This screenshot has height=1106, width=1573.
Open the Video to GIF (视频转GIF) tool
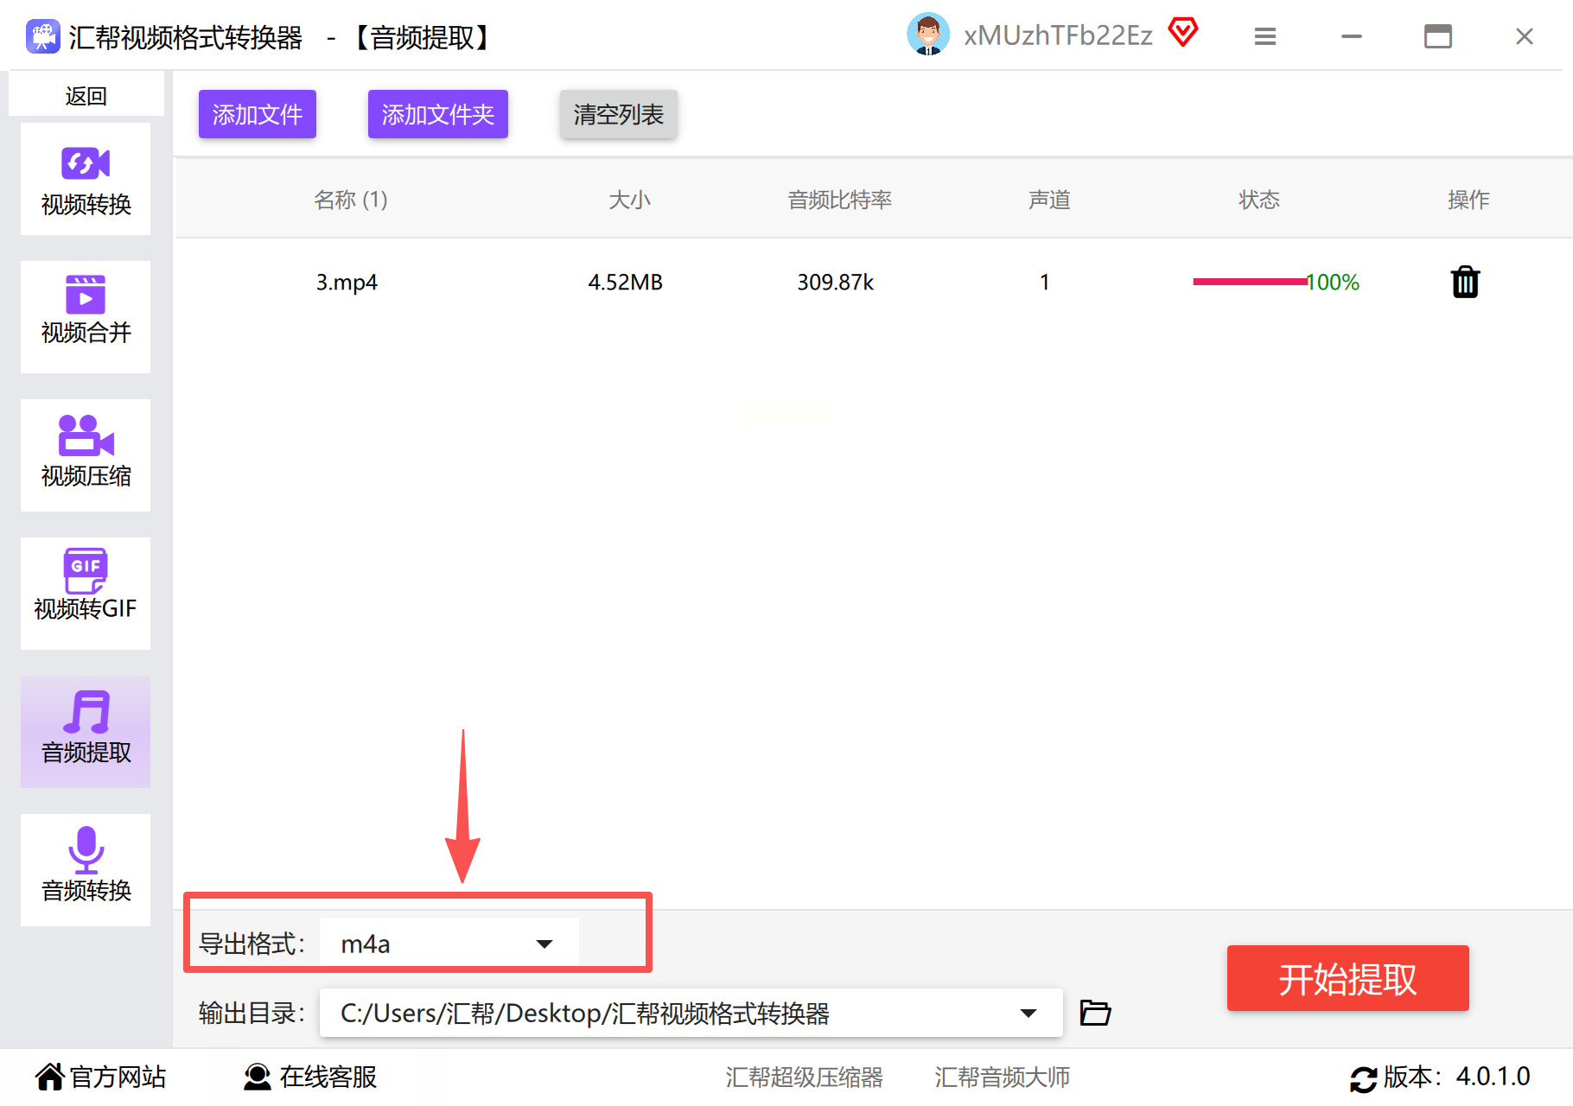pyautogui.click(x=86, y=594)
